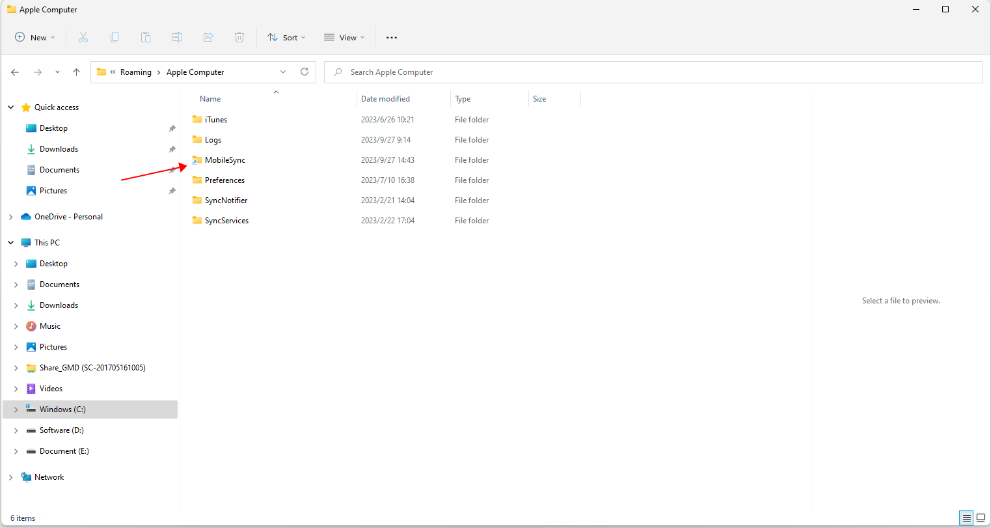The width and height of the screenshot is (991, 528).
Task: Open the See more ellipsis menu
Action: [x=392, y=37]
